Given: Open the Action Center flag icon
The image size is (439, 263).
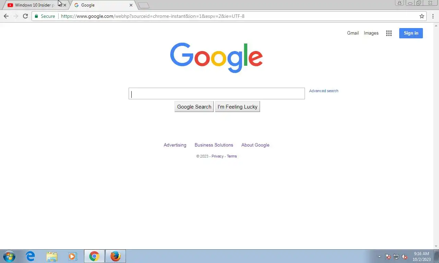Looking at the screenshot, I should click(388, 256).
